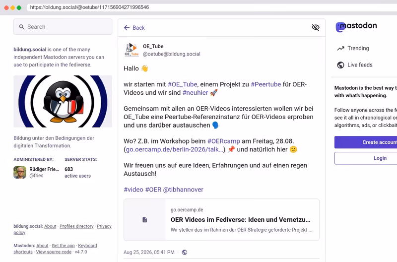Open Live feeds

point(355,65)
